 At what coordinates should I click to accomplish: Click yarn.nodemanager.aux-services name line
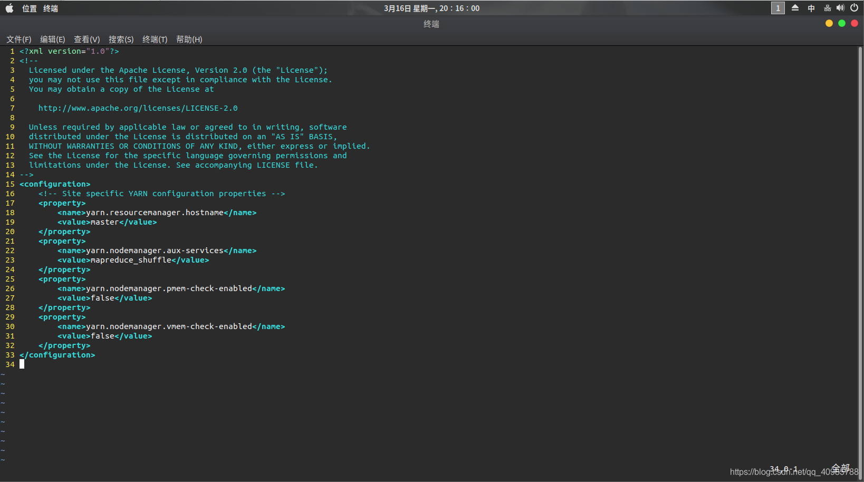[157, 250]
